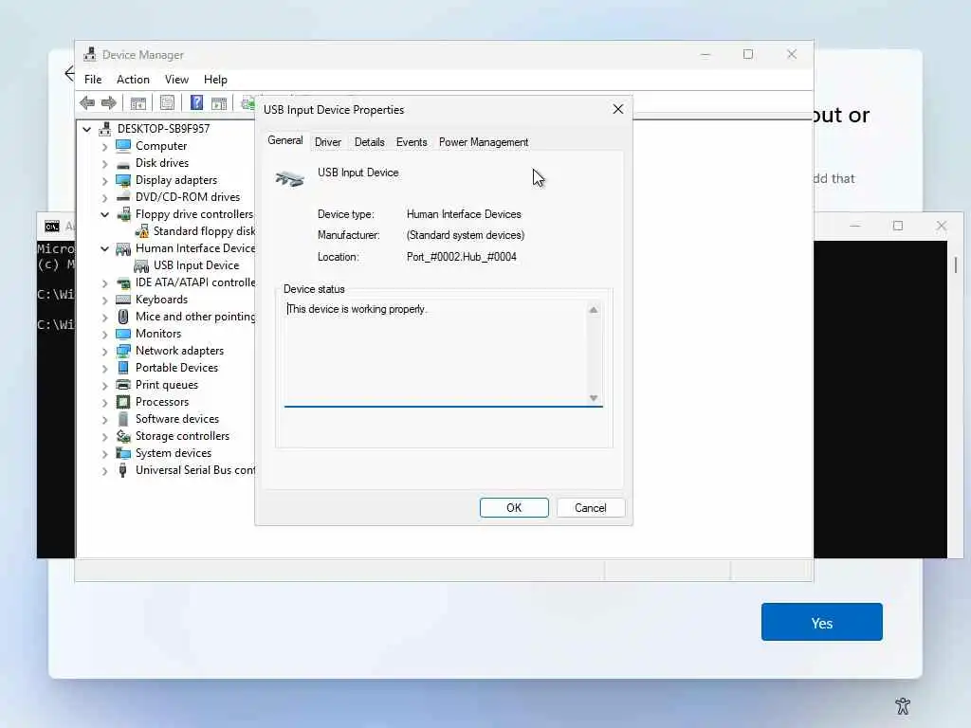This screenshot has width=971, height=728.
Task: Click the Device status scroll up arrow
Action: (594, 310)
